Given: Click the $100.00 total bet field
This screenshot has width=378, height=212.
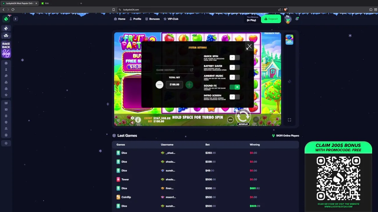Looking at the screenshot, I should (x=174, y=85).
